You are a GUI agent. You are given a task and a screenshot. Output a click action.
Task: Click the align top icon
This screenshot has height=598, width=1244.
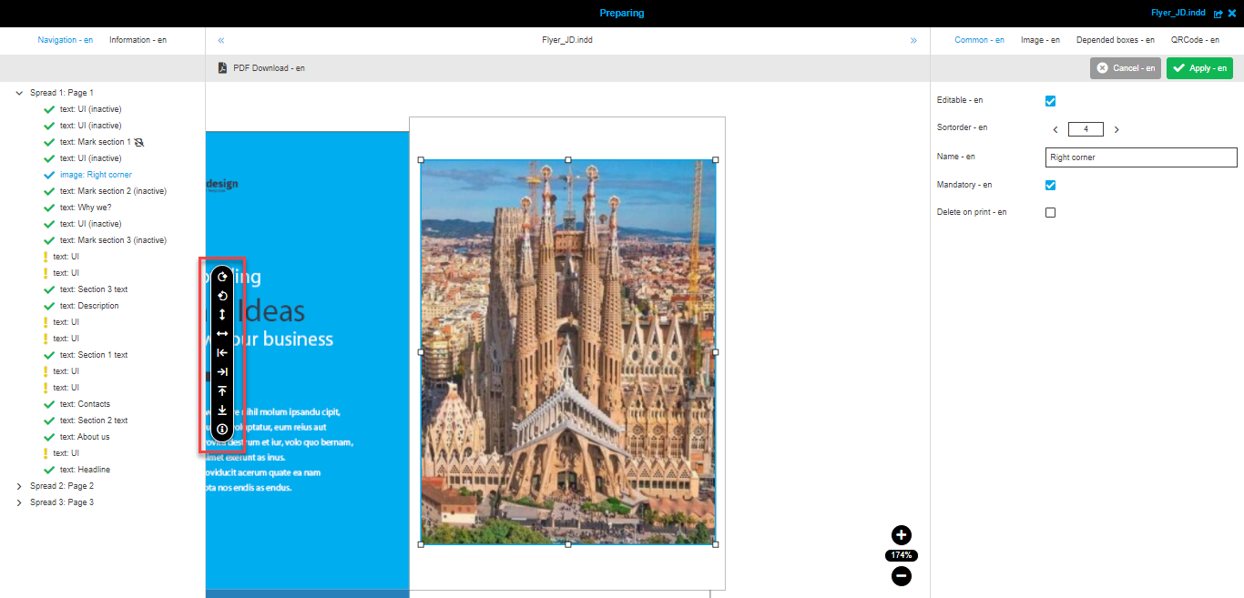(222, 390)
